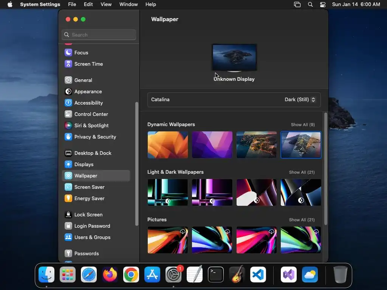Choose red and white Light & Dark wallpaper
Image resolution: width=387 pixels, height=290 pixels.
click(x=257, y=192)
